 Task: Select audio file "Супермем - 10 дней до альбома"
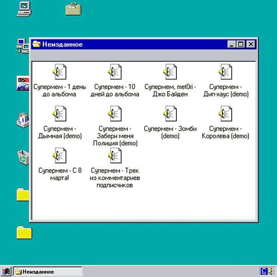[114, 72]
